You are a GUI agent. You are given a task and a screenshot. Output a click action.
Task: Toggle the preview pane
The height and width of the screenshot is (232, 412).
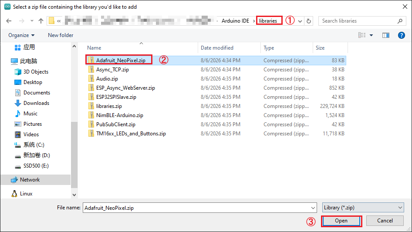click(x=386, y=35)
